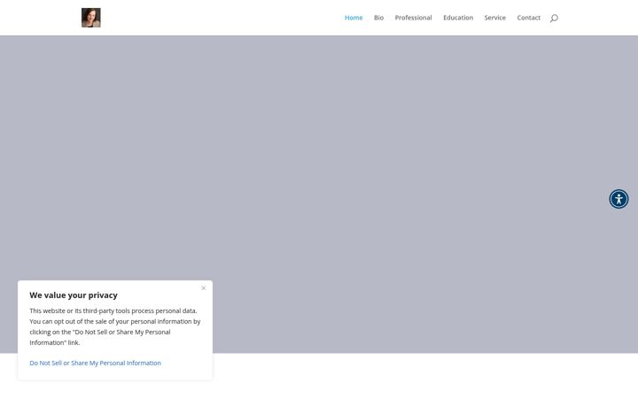Open the search magnifier icon in header

(x=554, y=18)
